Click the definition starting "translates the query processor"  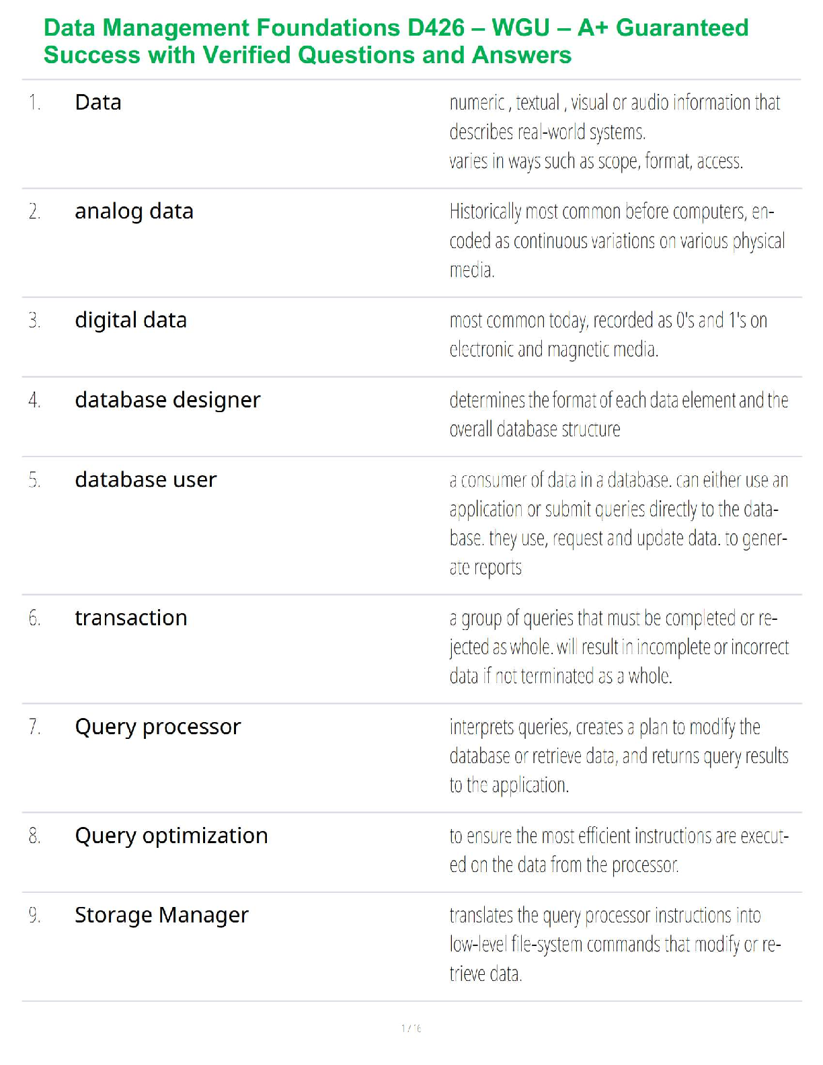pos(615,945)
